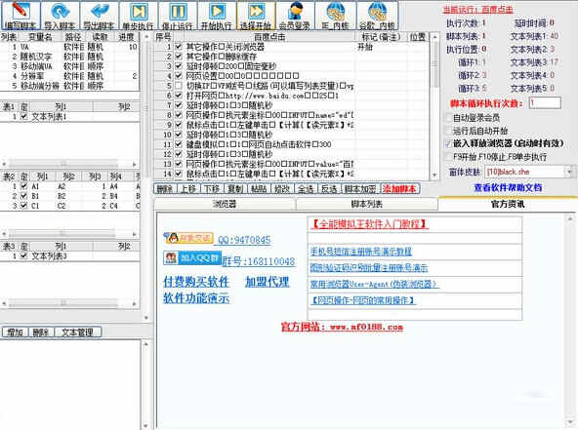Enable F9开始 F10停止 hotkeys checkbox

[x=448, y=157]
